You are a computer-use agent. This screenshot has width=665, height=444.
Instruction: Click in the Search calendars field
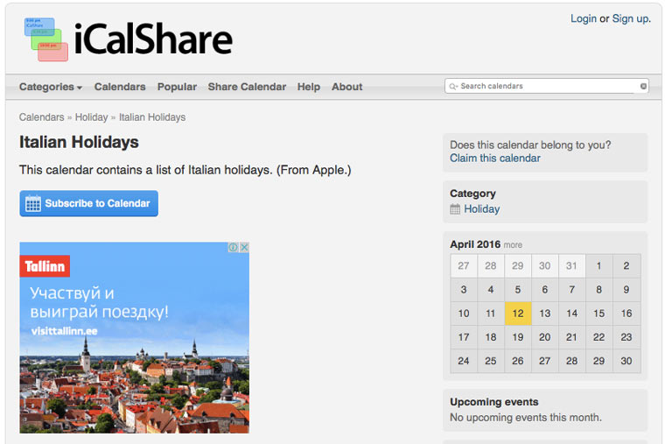coord(547,87)
